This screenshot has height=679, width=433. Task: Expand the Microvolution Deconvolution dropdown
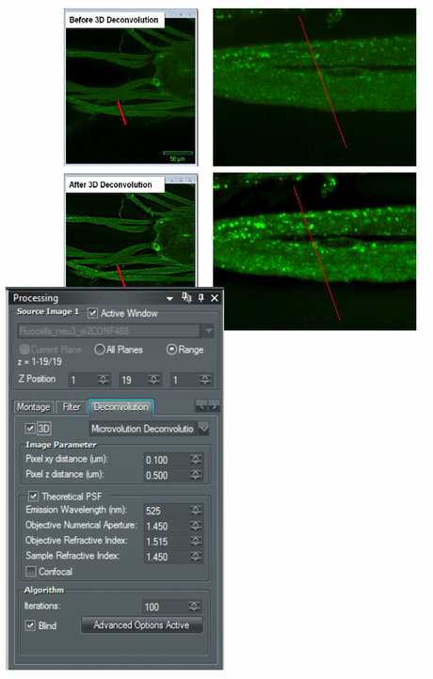pyautogui.click(x=203, y=429)
